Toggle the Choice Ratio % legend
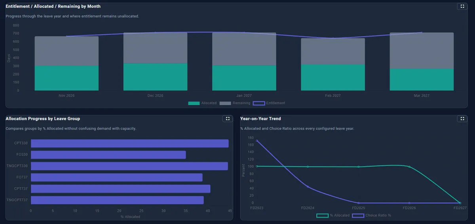 point(372,215)
